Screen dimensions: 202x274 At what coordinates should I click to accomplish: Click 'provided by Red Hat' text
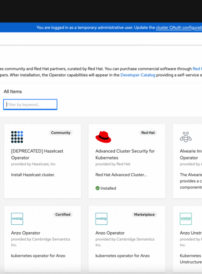point(113,164)
